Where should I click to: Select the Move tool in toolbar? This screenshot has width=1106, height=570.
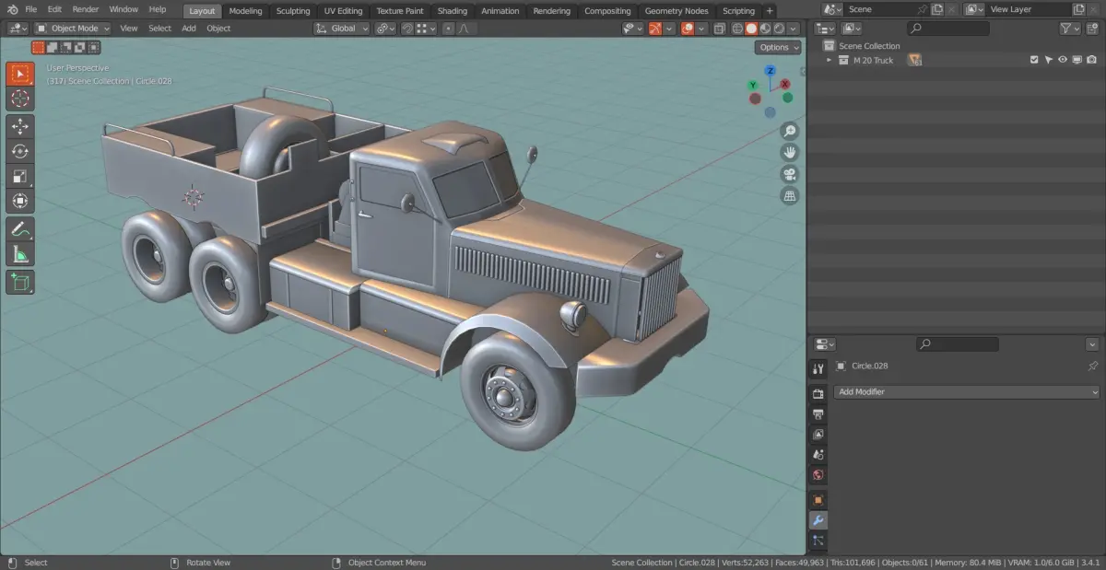(20, 126)
